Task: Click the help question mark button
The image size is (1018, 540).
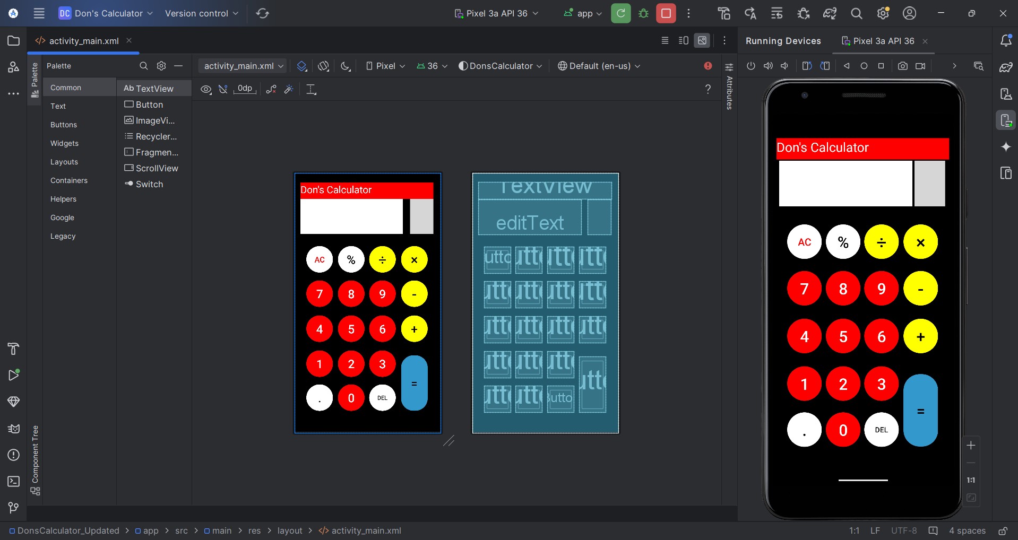Action: tap(708, 89)
